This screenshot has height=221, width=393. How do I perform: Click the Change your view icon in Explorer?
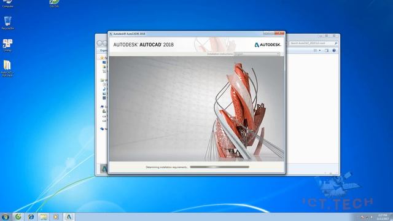[315, 50]
